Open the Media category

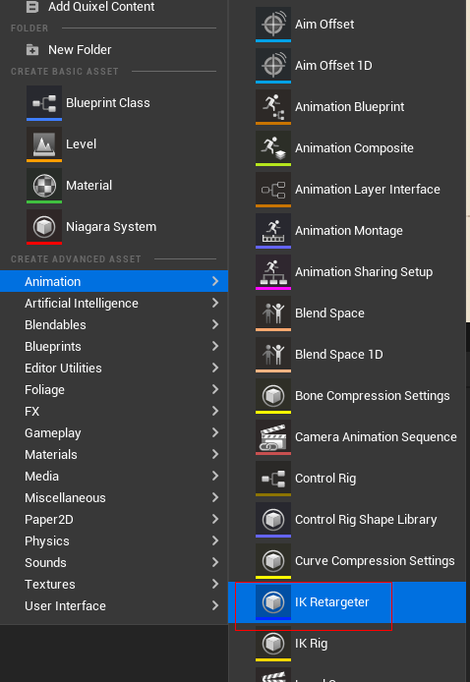(114, 477)
